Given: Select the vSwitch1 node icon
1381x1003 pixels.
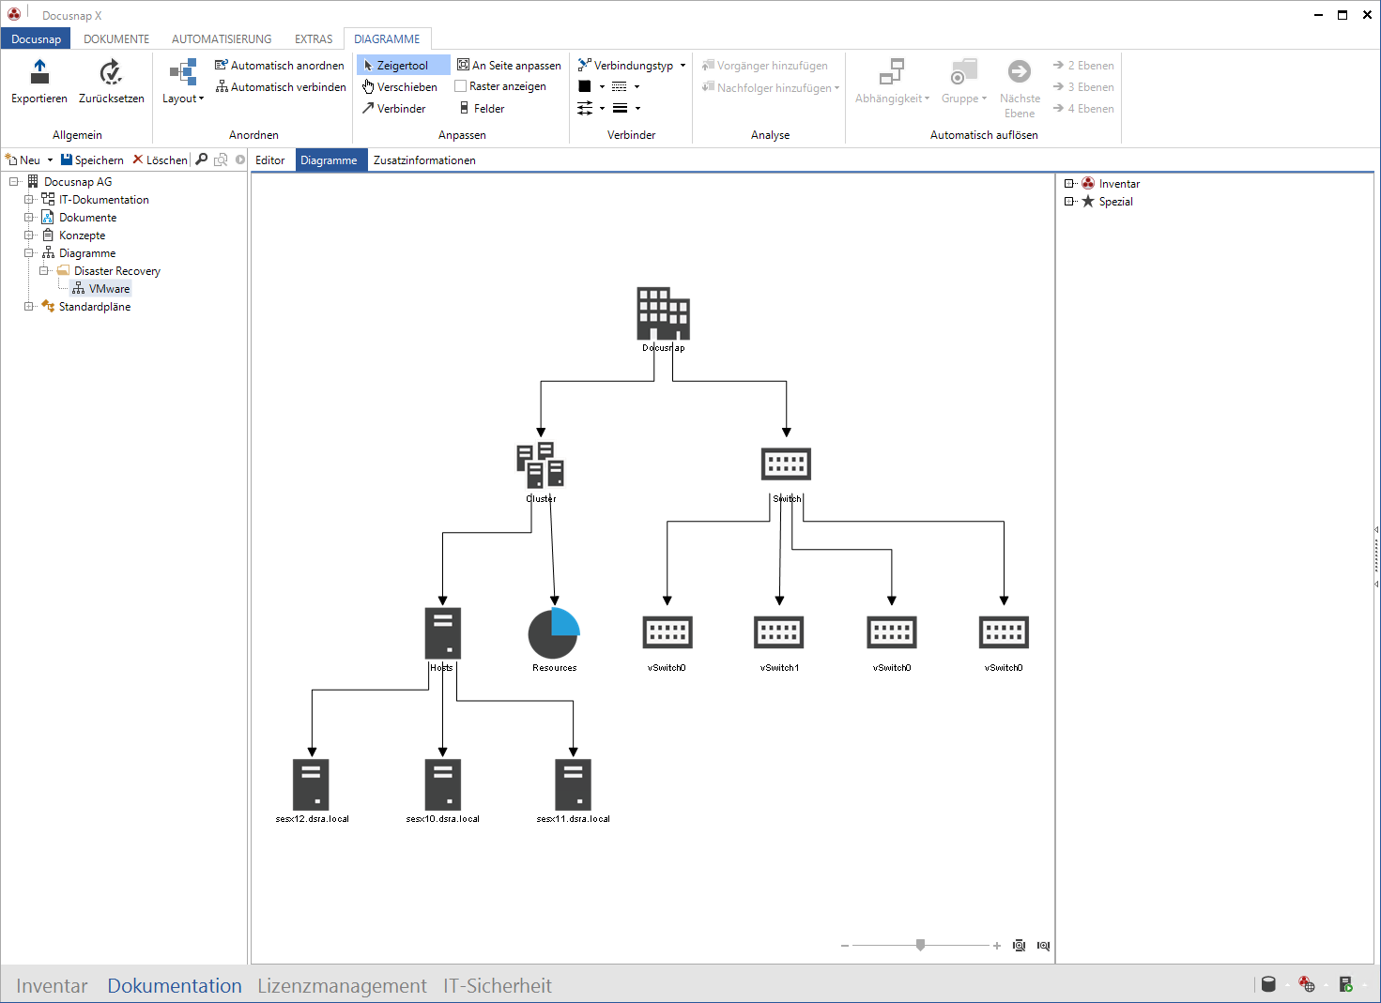Looking at the screenshot, I should pos(779,632).
